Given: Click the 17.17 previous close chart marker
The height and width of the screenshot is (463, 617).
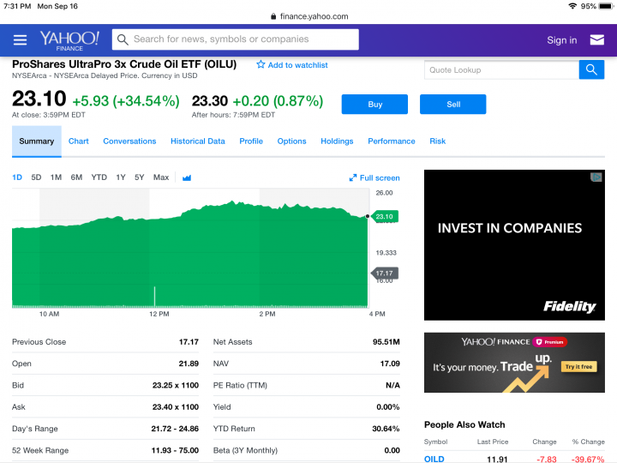Looking at the screenshot, I should coord(385,274).
